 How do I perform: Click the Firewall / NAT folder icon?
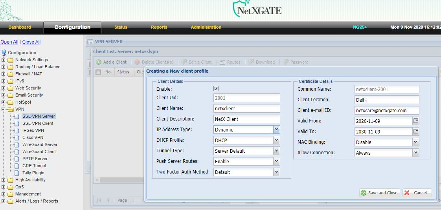(x=10, y=74)
